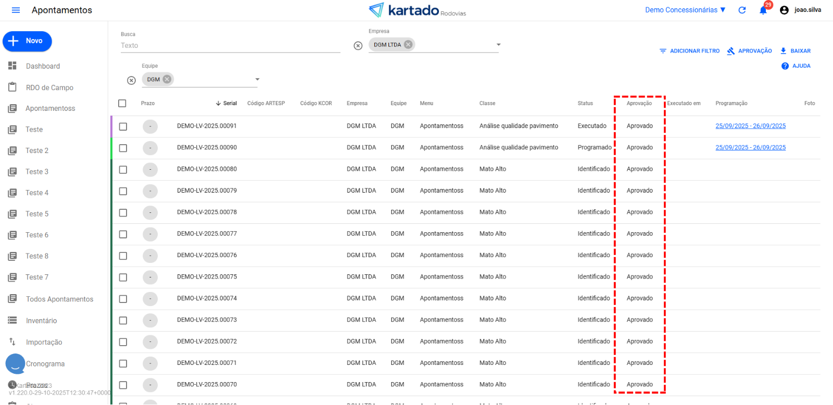Click the Novo button

(27, 41)
